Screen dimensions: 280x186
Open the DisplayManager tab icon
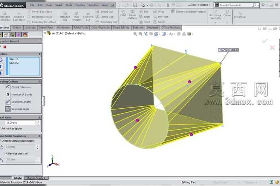tap(25, 35)
